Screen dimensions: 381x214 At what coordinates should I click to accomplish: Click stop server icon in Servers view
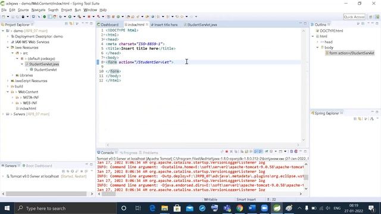click(82, 171)
